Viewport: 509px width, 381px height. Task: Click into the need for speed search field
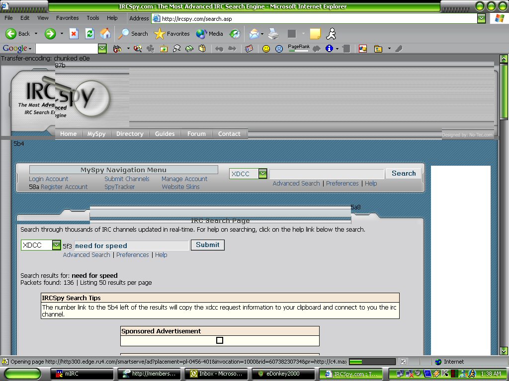(x=131, y=246)
